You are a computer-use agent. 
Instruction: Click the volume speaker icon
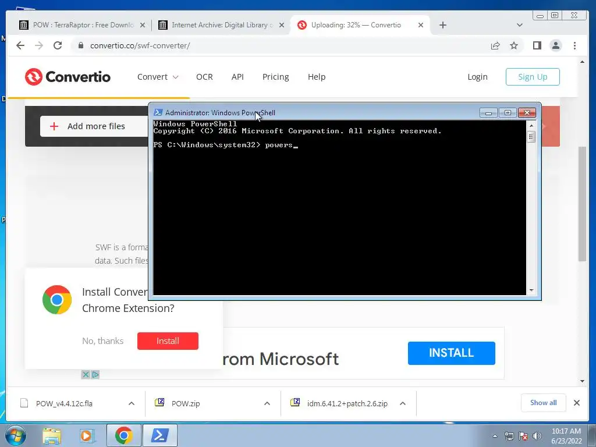tap(537, 436)
